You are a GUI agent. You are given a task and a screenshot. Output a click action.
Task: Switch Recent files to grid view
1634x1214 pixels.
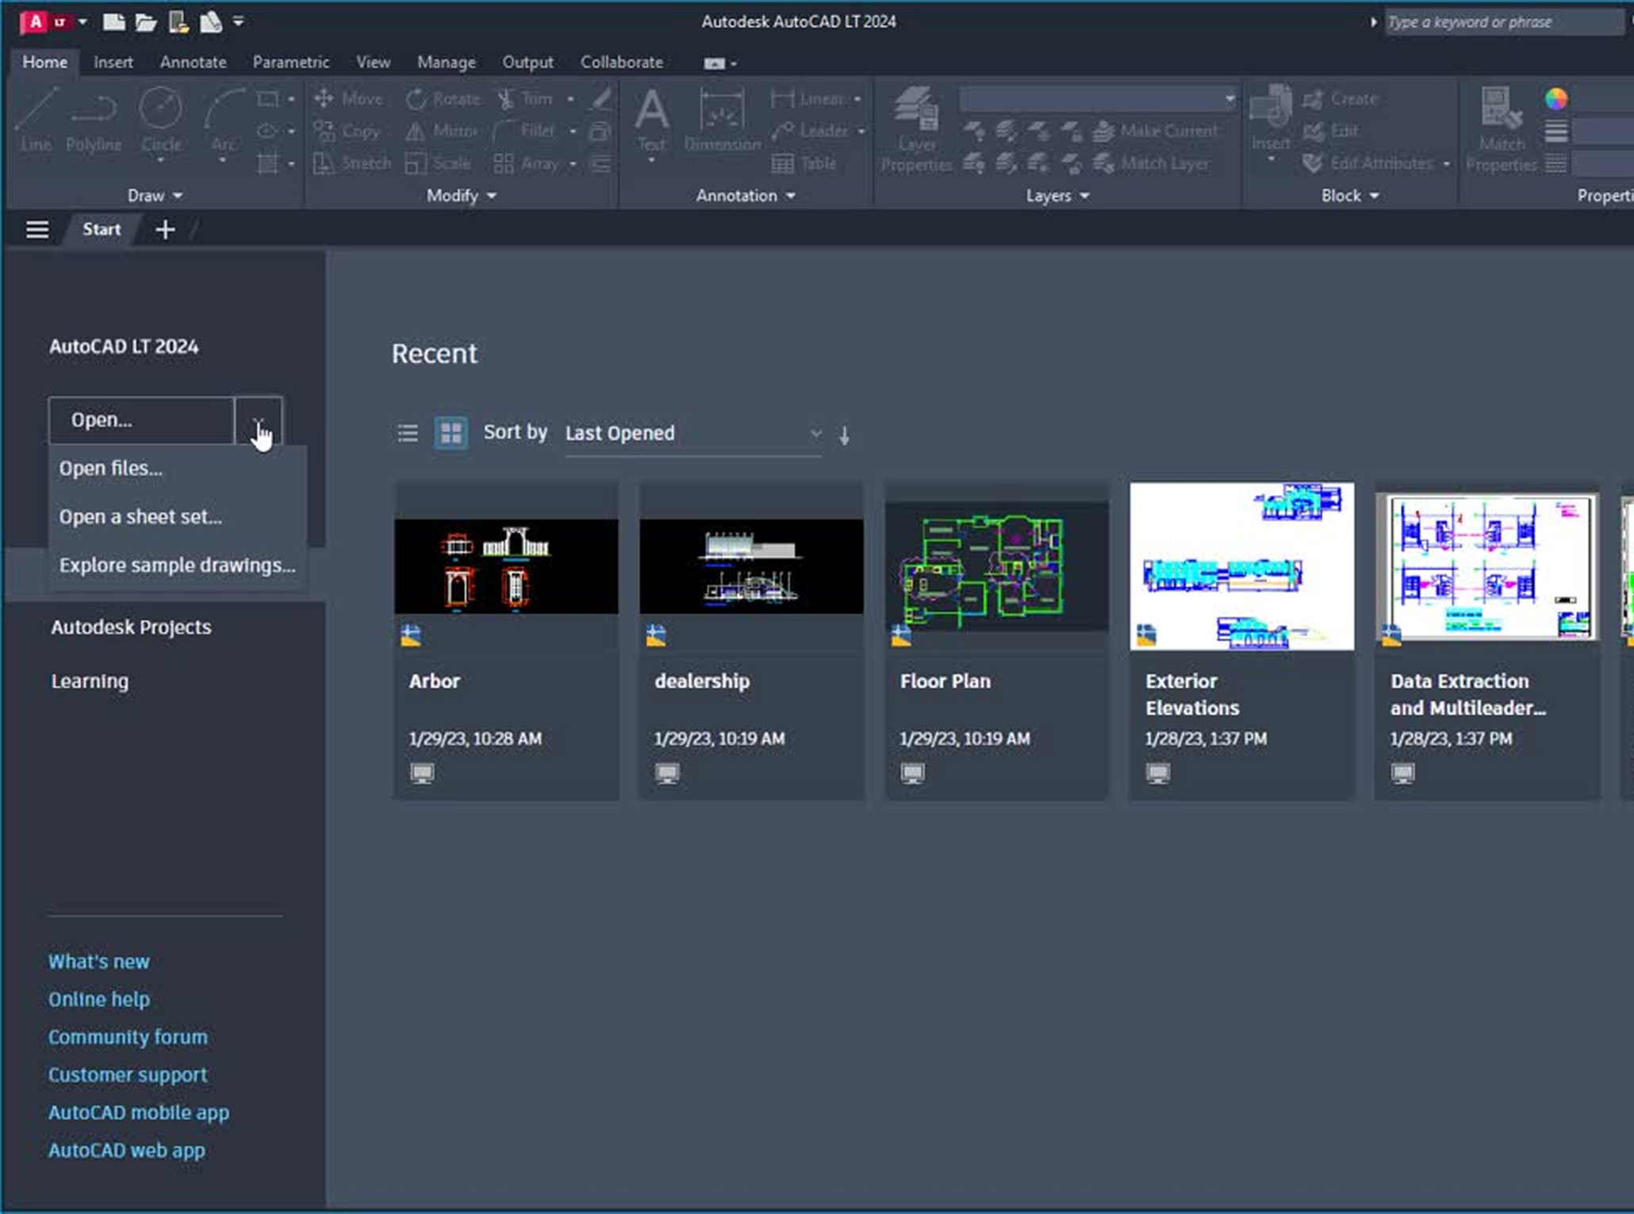451,433
